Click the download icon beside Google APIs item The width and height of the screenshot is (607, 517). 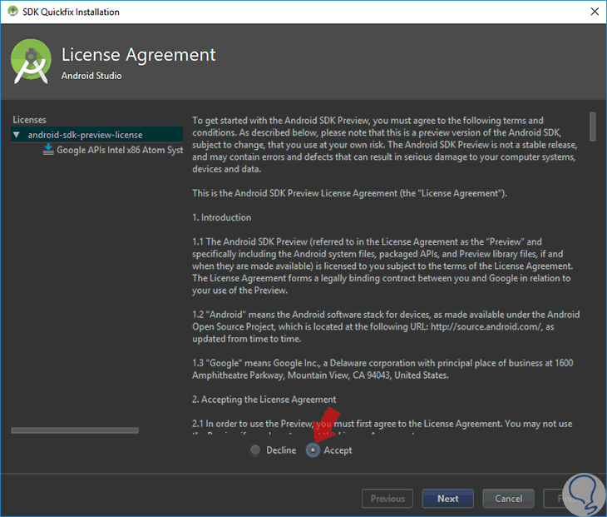[48, 150]
